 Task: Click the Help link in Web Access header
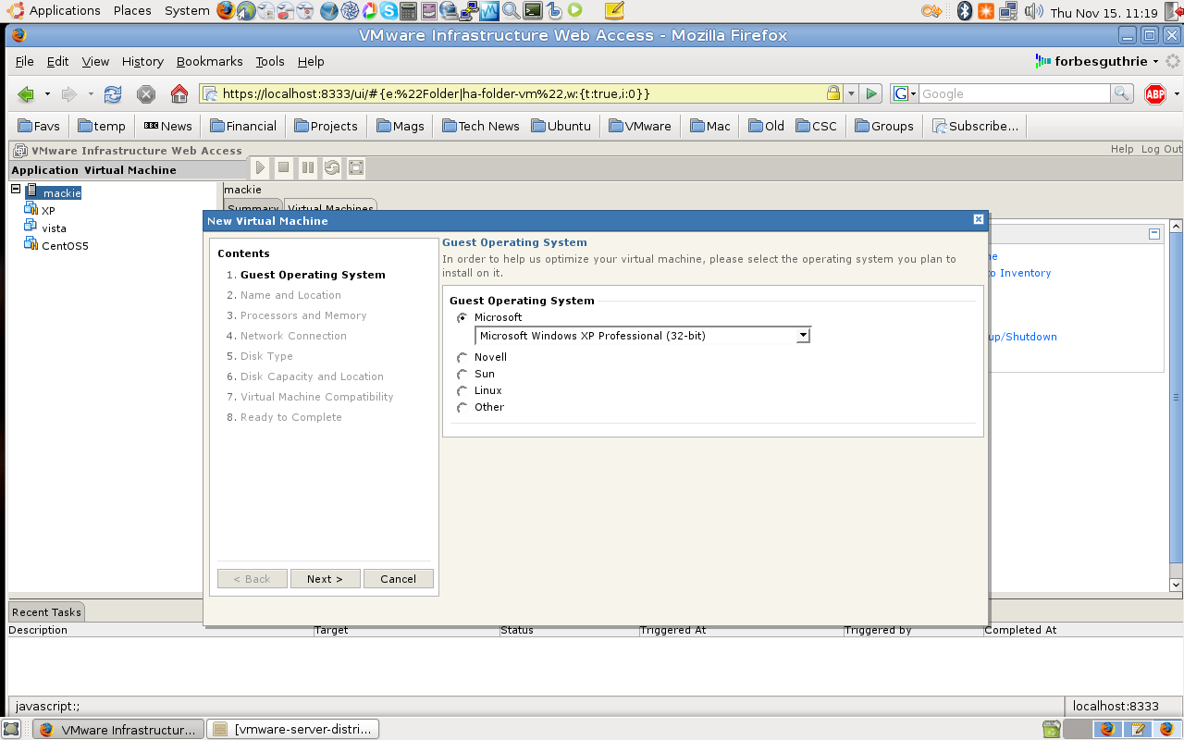pyautogui.click(x=1122, y=149)
